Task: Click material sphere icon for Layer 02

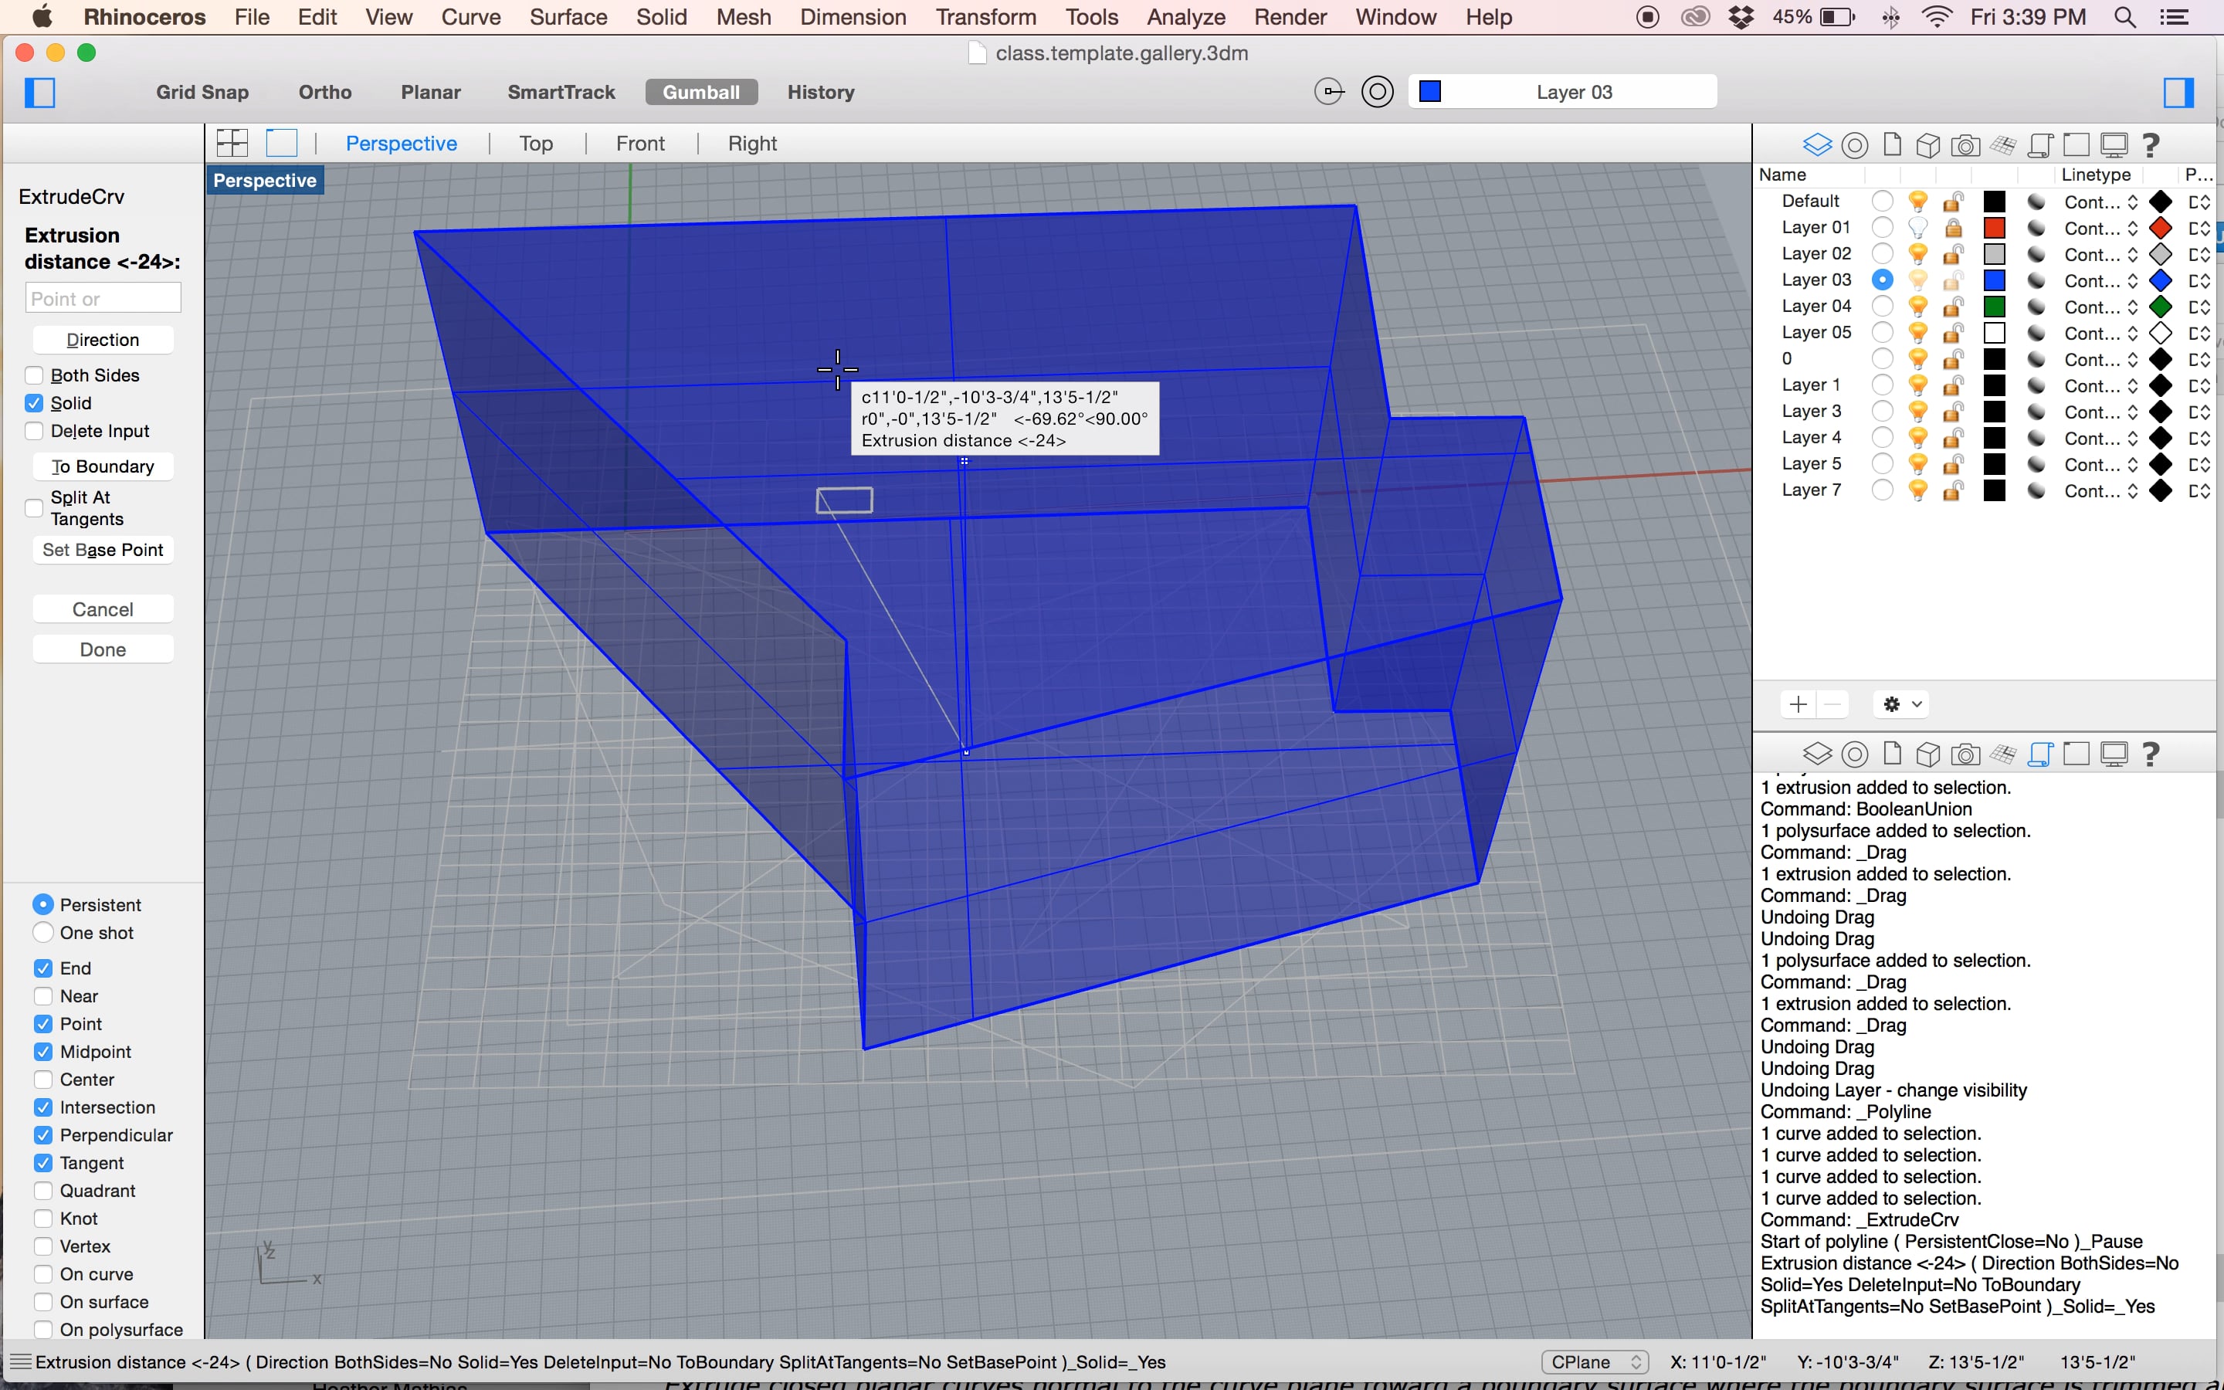Action: click(x=2036, y=254)
